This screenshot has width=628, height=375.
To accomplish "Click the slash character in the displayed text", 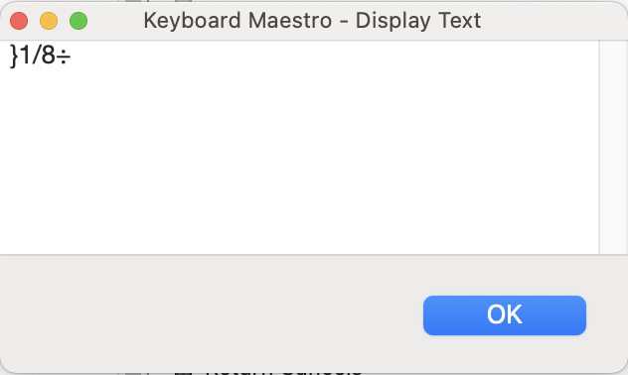I will point(36,55).
